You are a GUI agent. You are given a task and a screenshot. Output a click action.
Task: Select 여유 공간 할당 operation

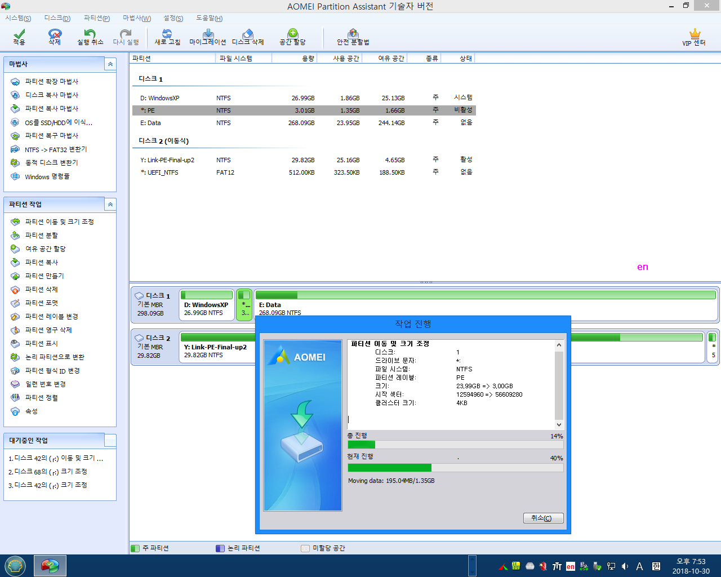45,249
